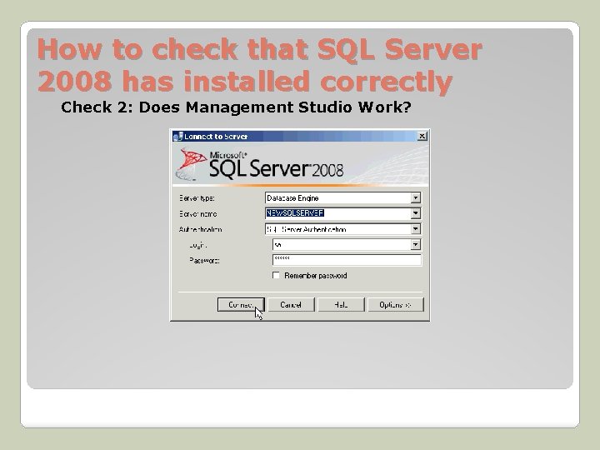Open the Authentication dropdown arrow
The image size is (600, 450).
click(416, 229)
